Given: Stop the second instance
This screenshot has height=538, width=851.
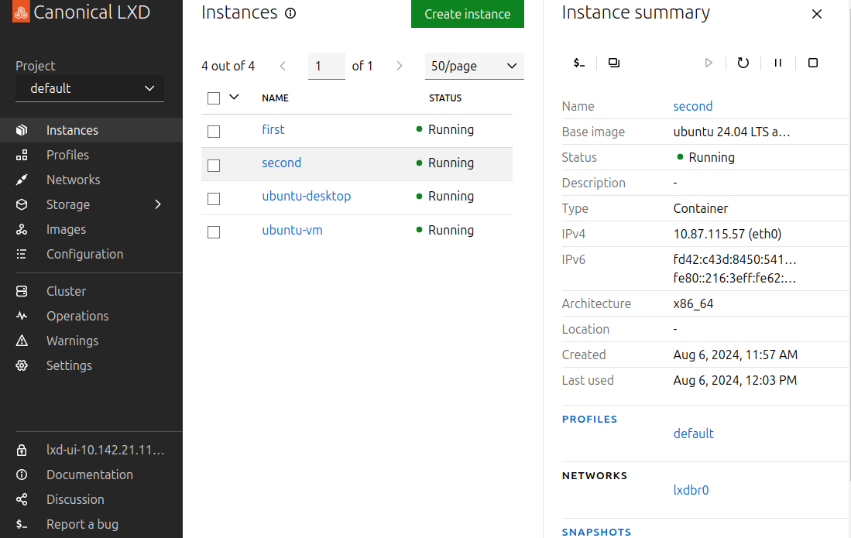Looking at the screenshot, I should (x=813, y=63).
